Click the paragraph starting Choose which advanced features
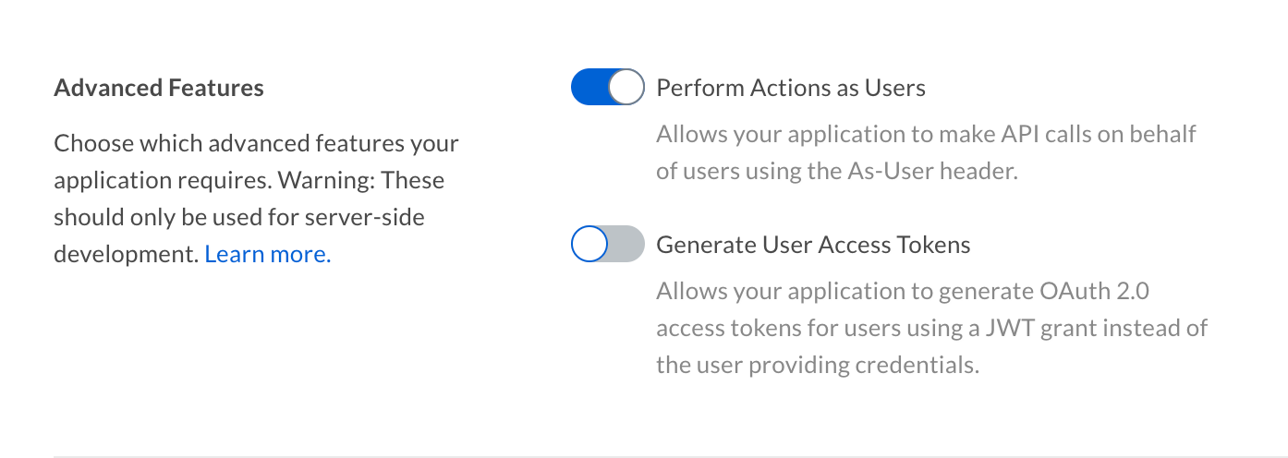The image size is (1288, 458). tap(257, 199)
